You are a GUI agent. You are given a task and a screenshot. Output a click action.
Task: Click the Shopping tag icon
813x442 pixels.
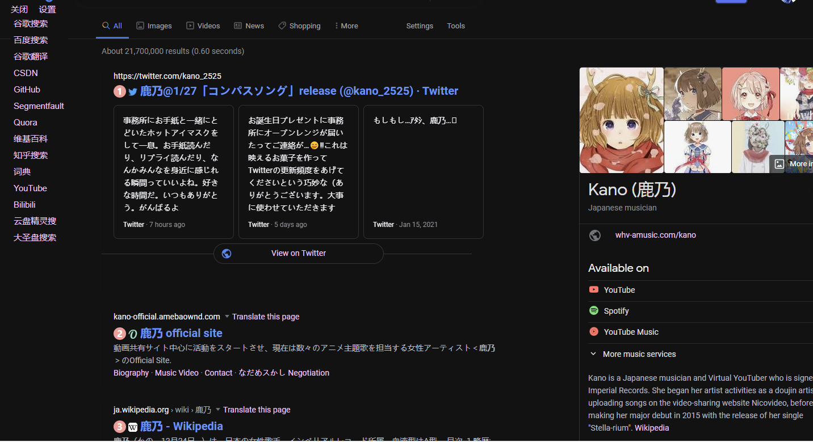point(282,26)
